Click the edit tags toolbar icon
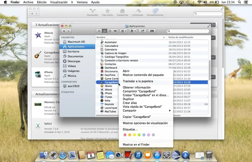 [152, 31]
